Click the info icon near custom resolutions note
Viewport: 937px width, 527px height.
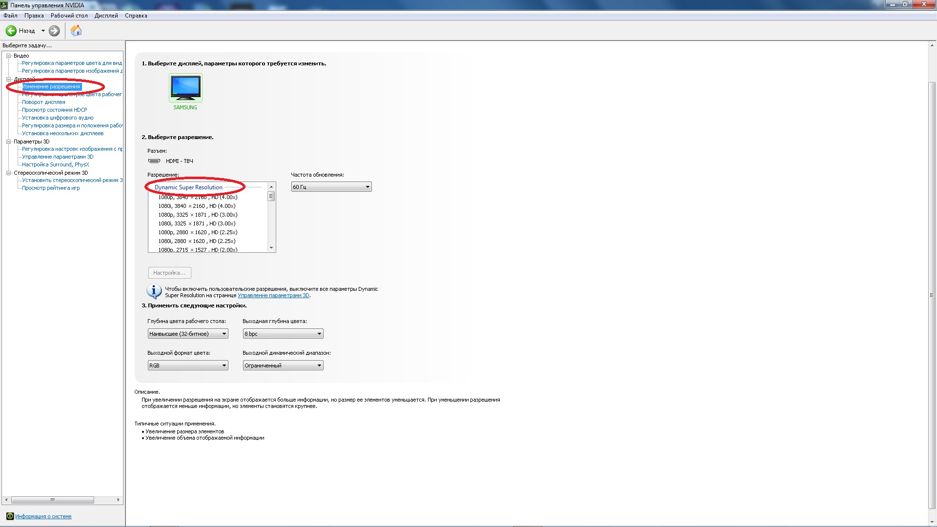pos(154,291)
